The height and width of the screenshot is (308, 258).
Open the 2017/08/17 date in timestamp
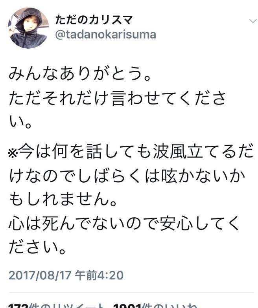click(x=39, y=275)
